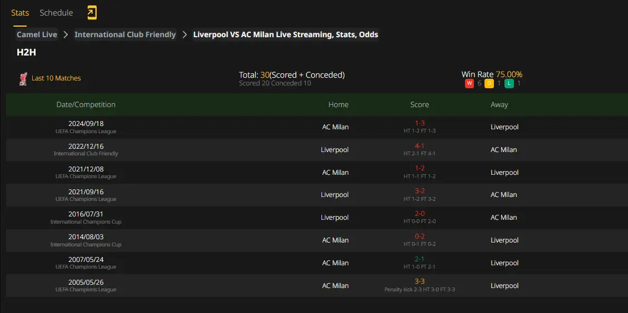
Task: Click Liverpool home team on 2022/12/16 row
Action: pyautogui.click(x=334, y=150)
